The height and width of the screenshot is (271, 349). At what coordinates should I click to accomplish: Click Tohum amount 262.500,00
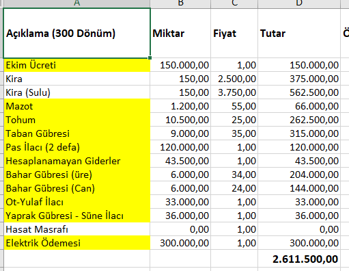(299, 120)
